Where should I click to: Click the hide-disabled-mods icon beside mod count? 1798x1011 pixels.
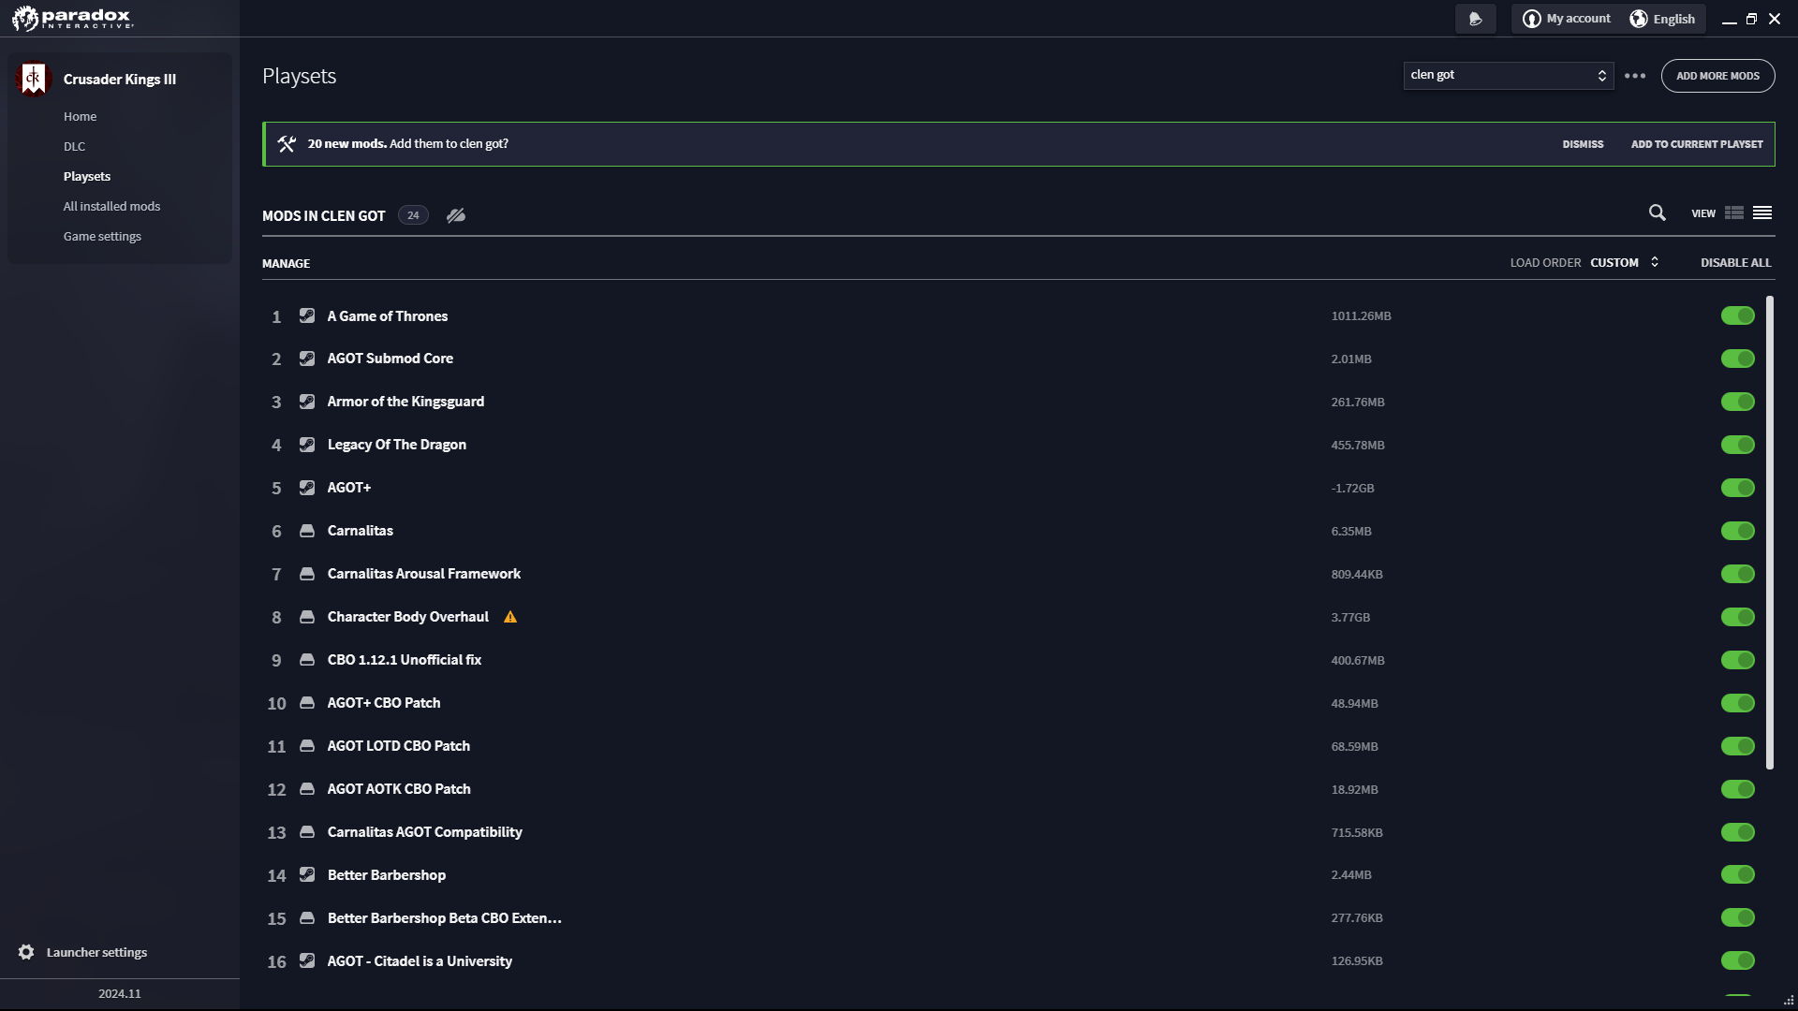[456, 215]
